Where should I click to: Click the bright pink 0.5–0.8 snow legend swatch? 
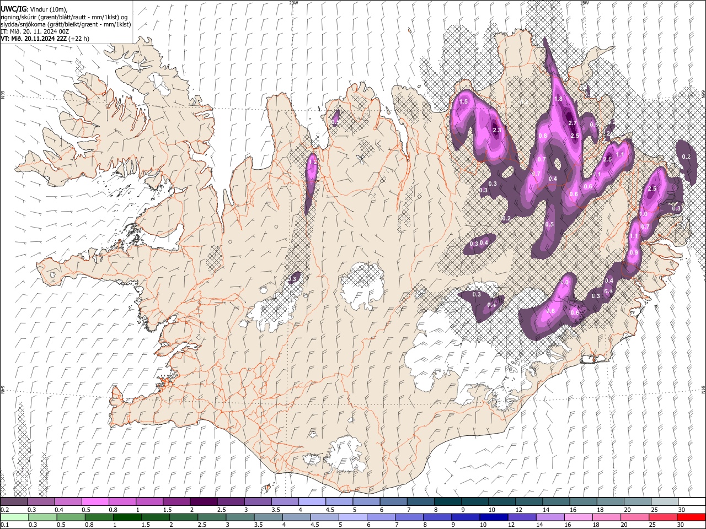(95, 501)
